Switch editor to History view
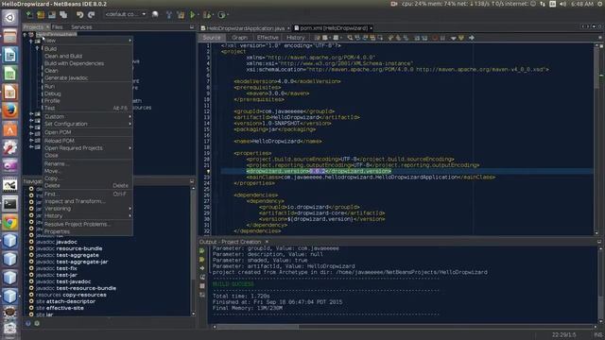The width and height of the screenshot is (605, 340). [x=296, y=38]
